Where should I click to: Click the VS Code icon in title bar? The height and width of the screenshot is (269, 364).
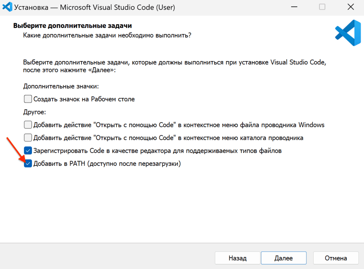click(x=7, y=7)
